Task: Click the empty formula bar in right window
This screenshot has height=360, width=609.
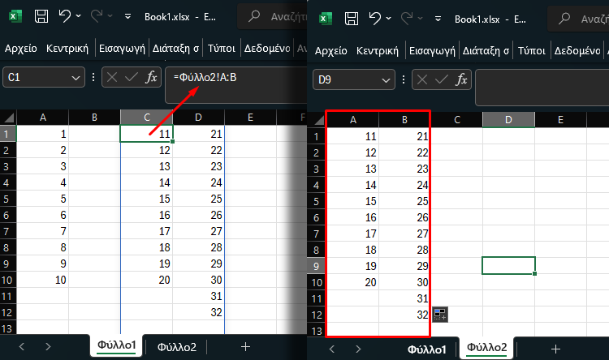Action: [x=542, y=88]
